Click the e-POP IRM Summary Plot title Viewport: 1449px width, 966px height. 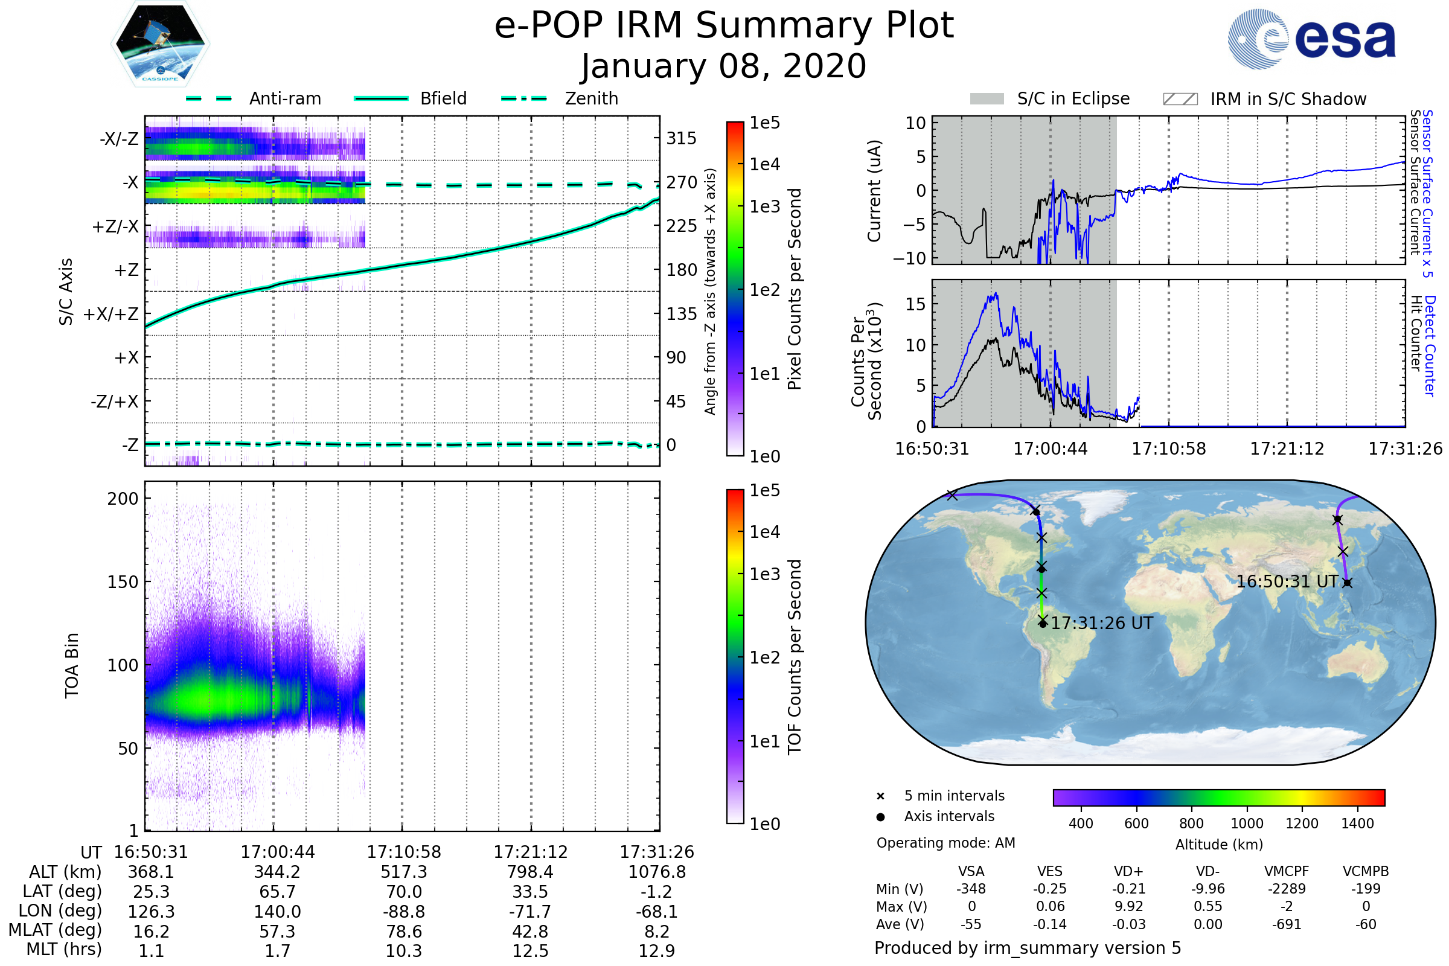point(724,26)
